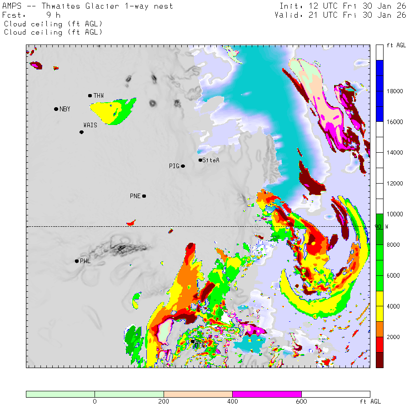Click the SiteA label text
Image resolution: width=409 pixels, height=409 pixels.
pyautogui.click(x=211, y=160)
